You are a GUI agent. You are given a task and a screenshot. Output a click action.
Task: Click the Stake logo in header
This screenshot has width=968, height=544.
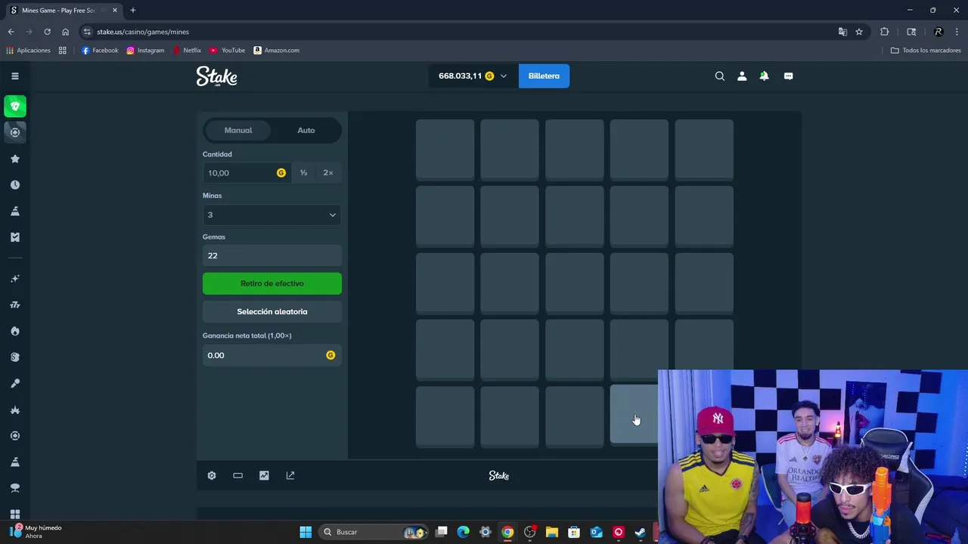pos(217,76)
